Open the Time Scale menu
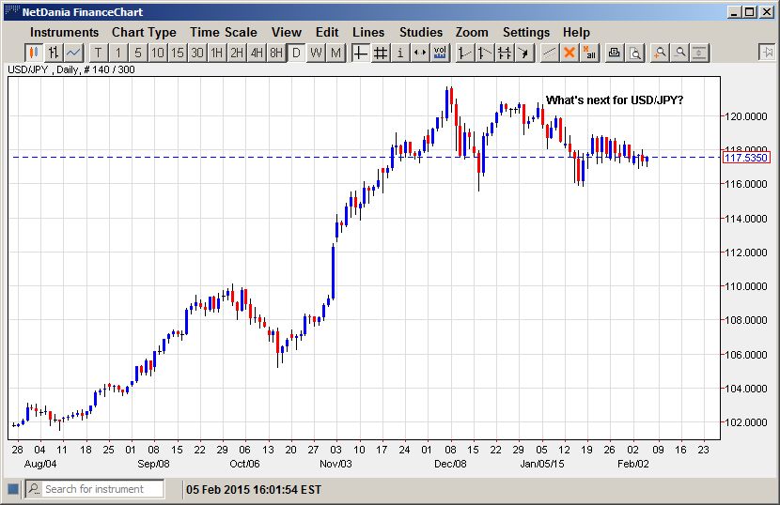The image size is (780, 505). 224,32
